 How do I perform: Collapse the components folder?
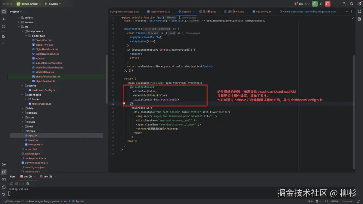tap(23, 31)
